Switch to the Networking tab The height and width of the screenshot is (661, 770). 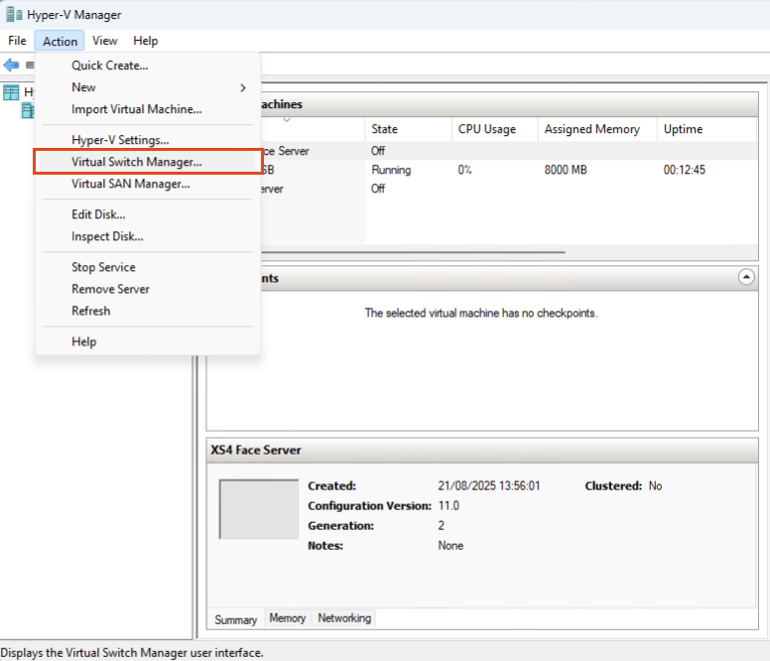tap(344, 617)
